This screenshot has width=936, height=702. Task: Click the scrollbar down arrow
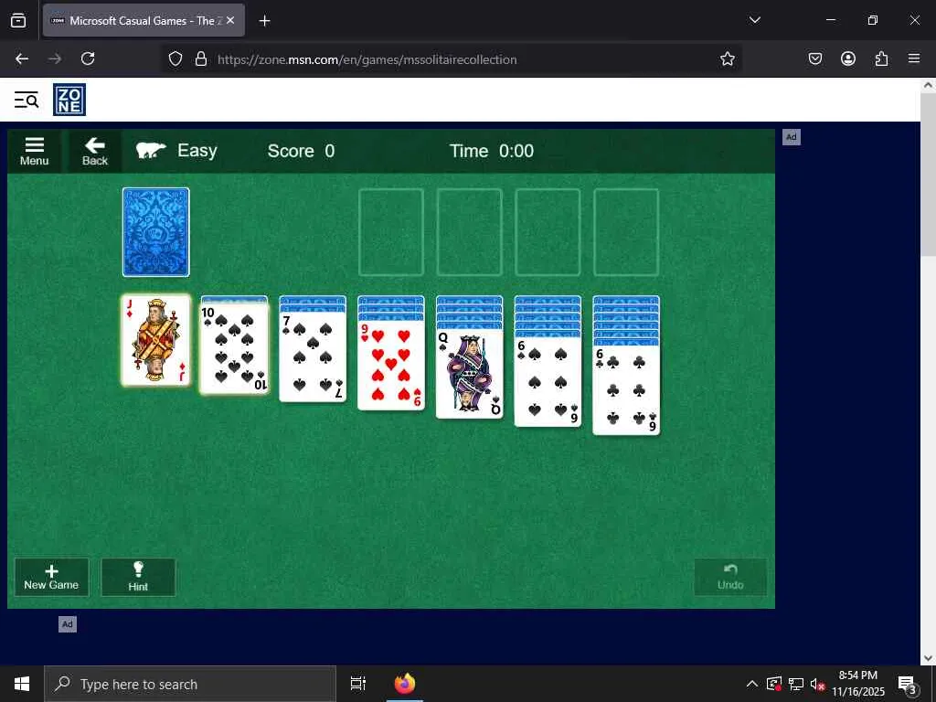(928, 658)
